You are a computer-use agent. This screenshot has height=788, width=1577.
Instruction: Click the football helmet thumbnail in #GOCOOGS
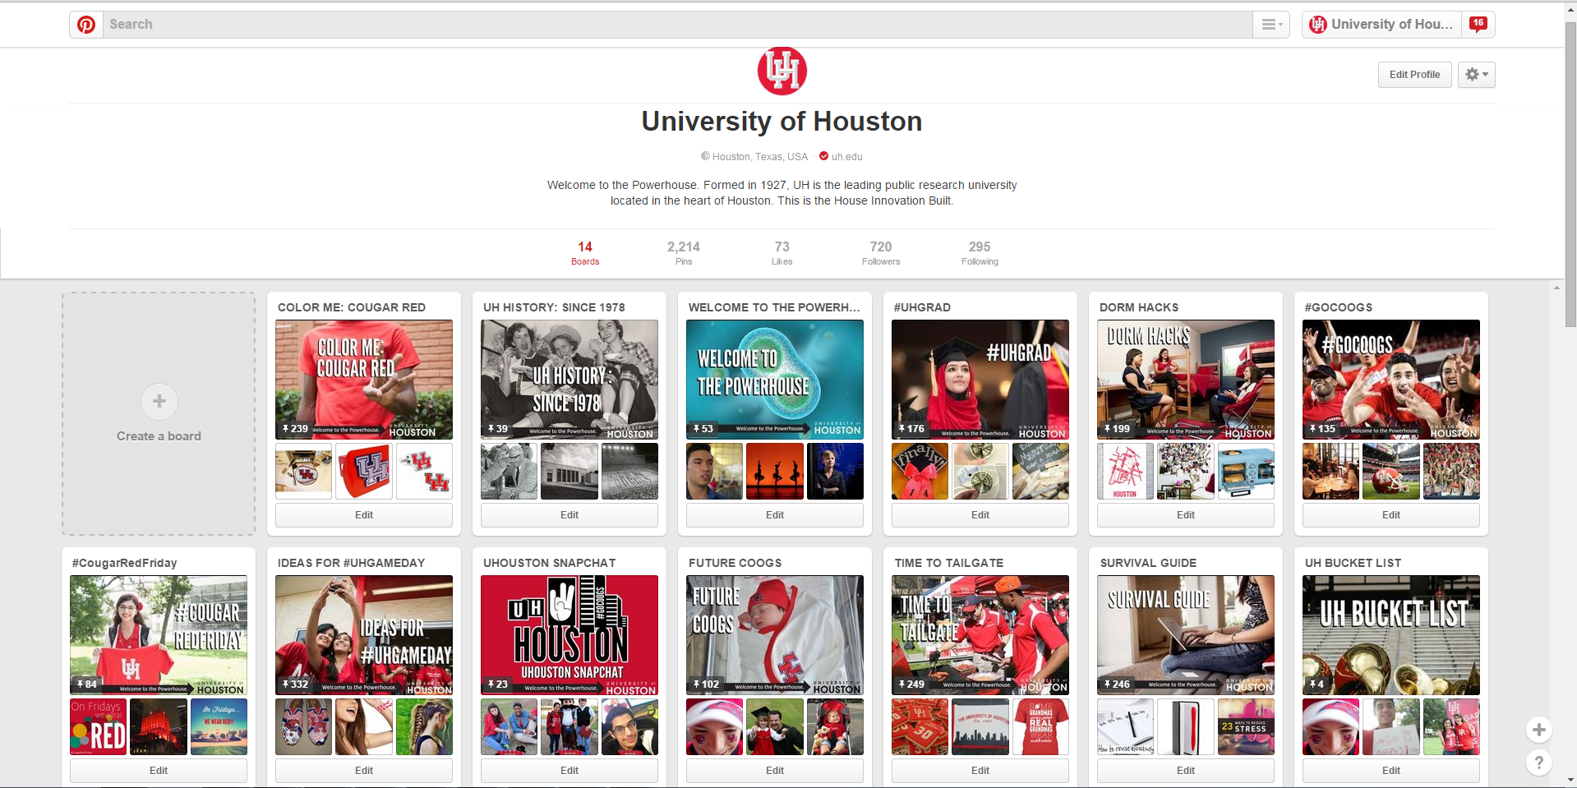[1391, 472]
